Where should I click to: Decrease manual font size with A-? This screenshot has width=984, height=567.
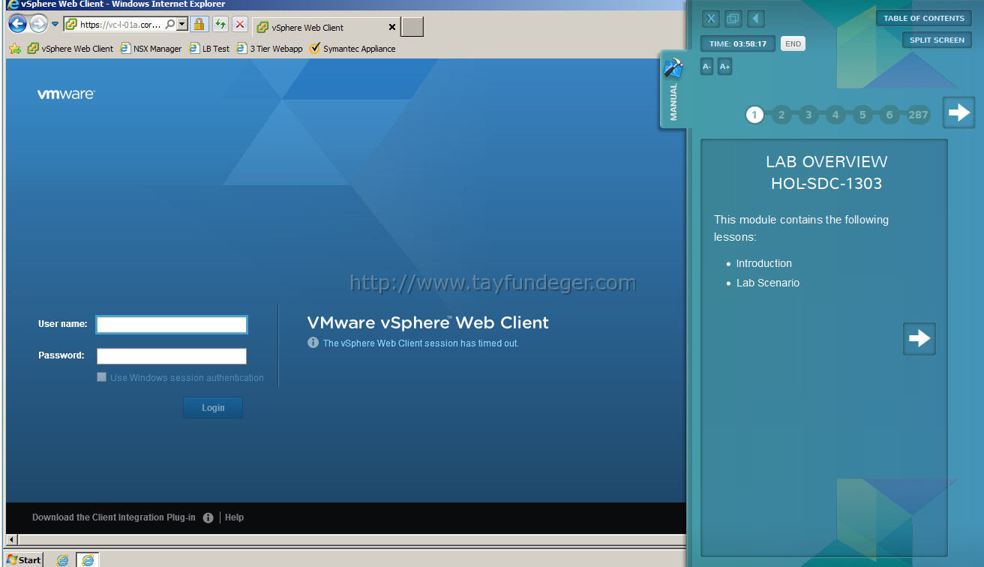point(706,67)
